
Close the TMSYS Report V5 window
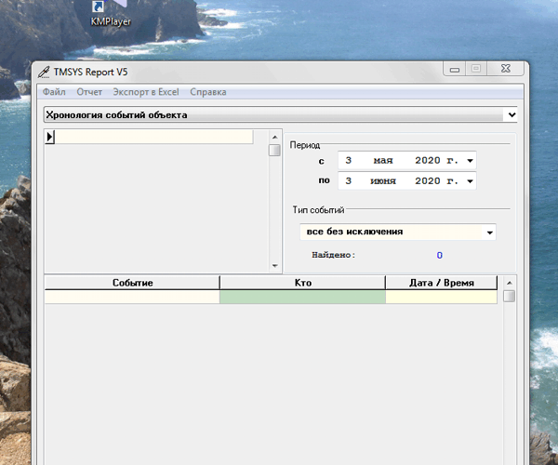506,69
